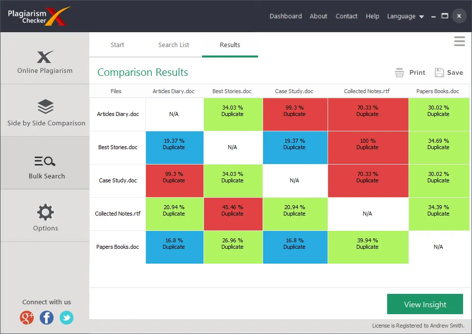Expand the Language dropdown

(405, 16)
